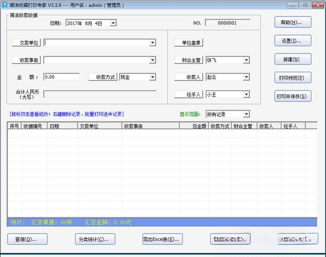Click the 收款人 table column header

pos(269,126)
